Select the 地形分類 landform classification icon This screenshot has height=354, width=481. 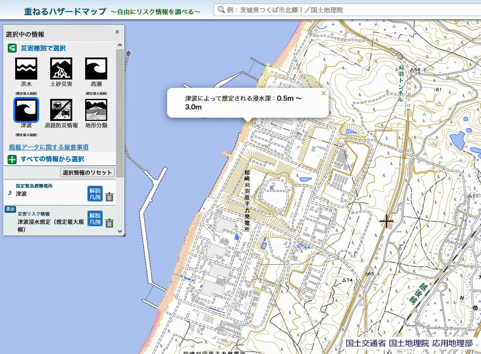[96, 110]
